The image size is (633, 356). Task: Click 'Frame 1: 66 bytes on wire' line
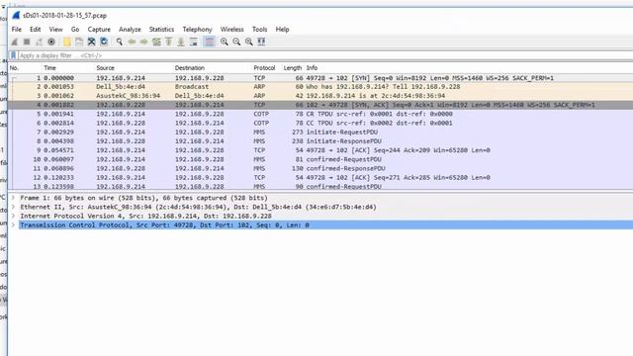point(143,198)
